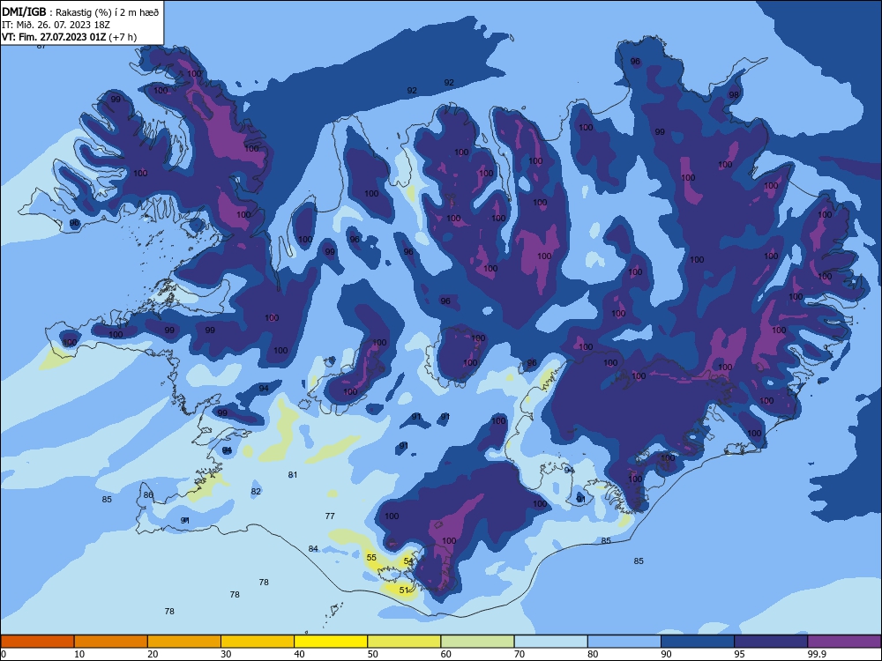Click the map value '98' in the northeast
This screenshot has height=661, width=882.
[x=734, y=95]
